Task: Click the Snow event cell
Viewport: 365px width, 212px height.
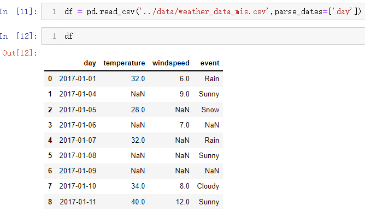Action: click(x=210, y=110)
